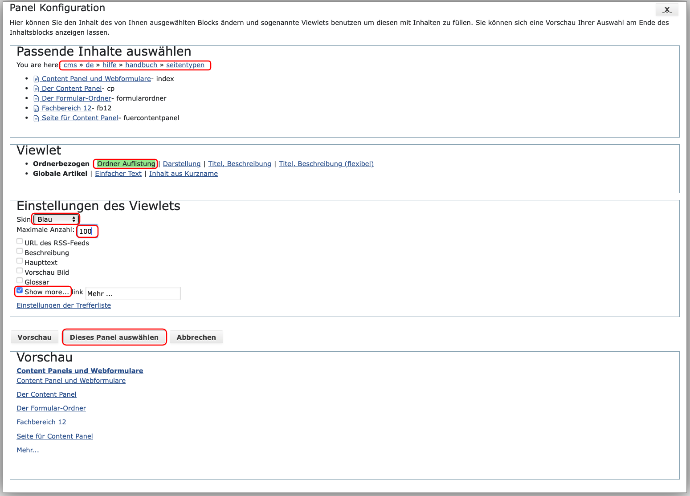This screenshot has width=690, height=496.
Task: Click the folder icon beside Fachbereich 12
Action: 37,109
